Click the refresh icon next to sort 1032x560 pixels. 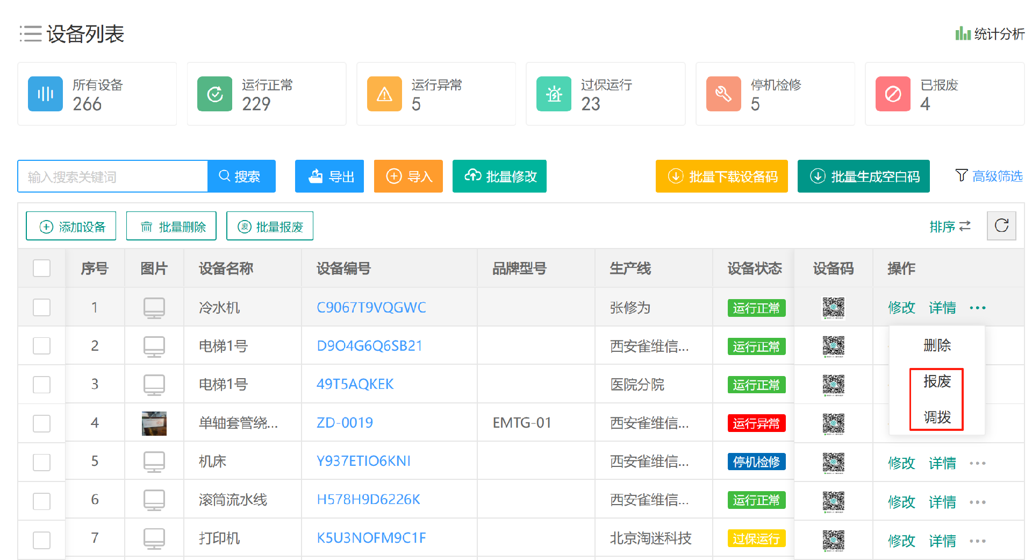coord(1001,225)
